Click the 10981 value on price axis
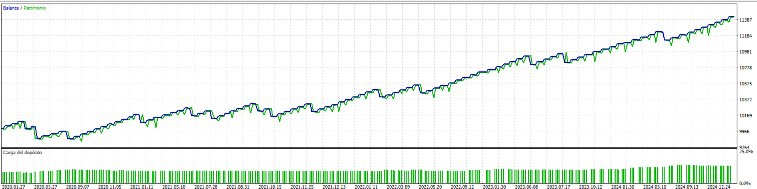The image size is (757, 189). pos(745,52)
